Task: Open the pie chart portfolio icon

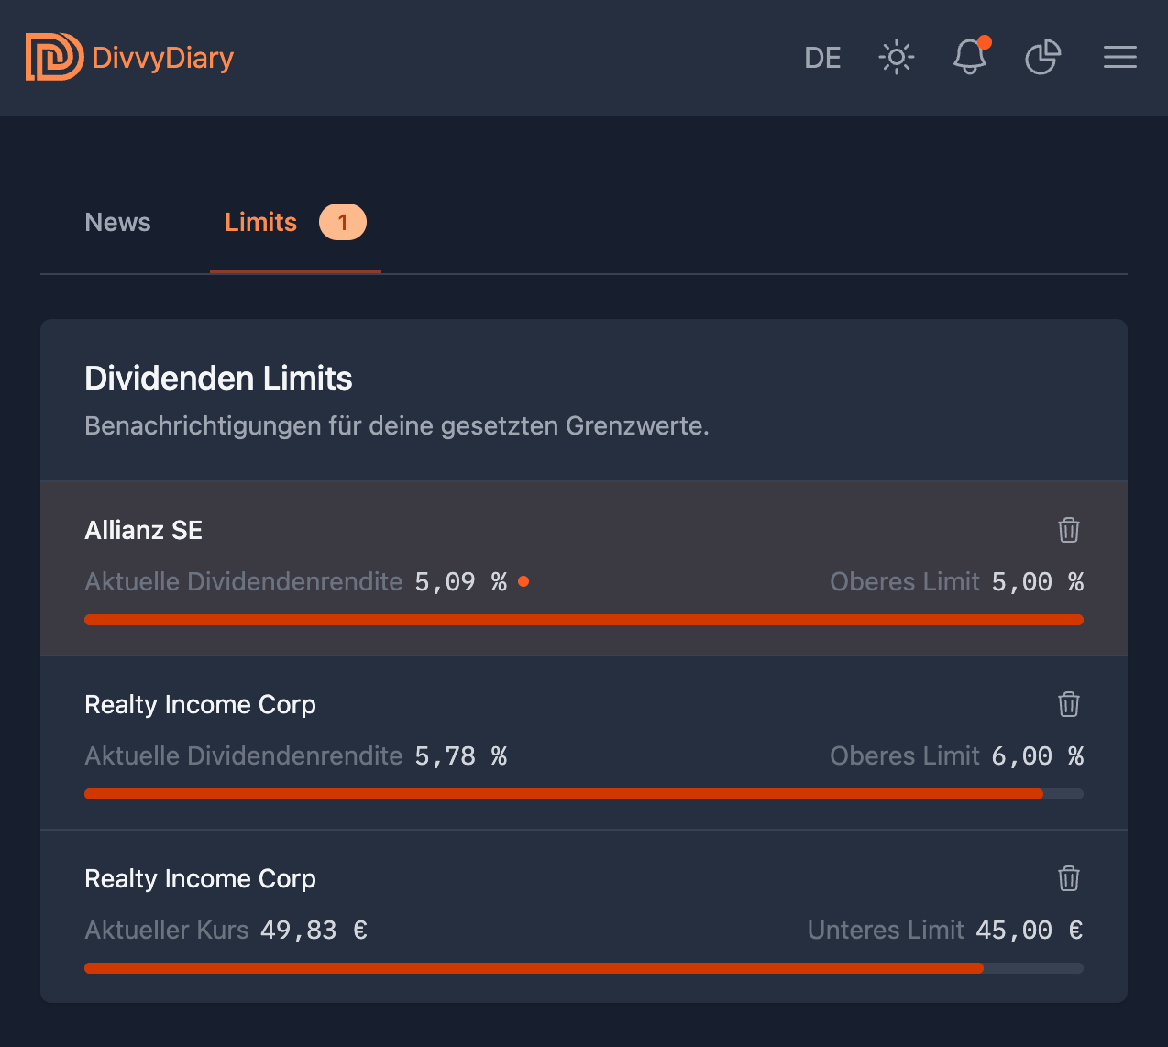Action: pyautogui.click(x=1042, y=58)
